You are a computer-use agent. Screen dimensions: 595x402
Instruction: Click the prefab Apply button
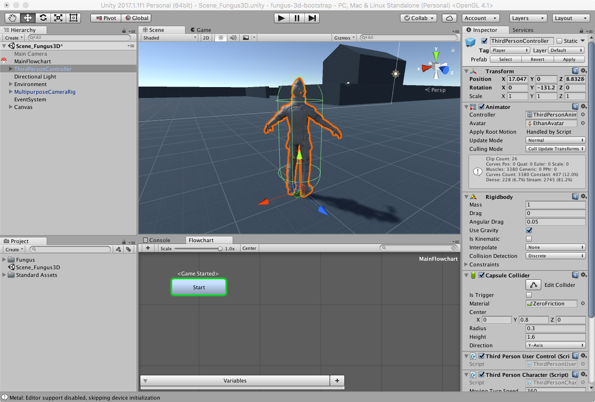tap(569, 59)
